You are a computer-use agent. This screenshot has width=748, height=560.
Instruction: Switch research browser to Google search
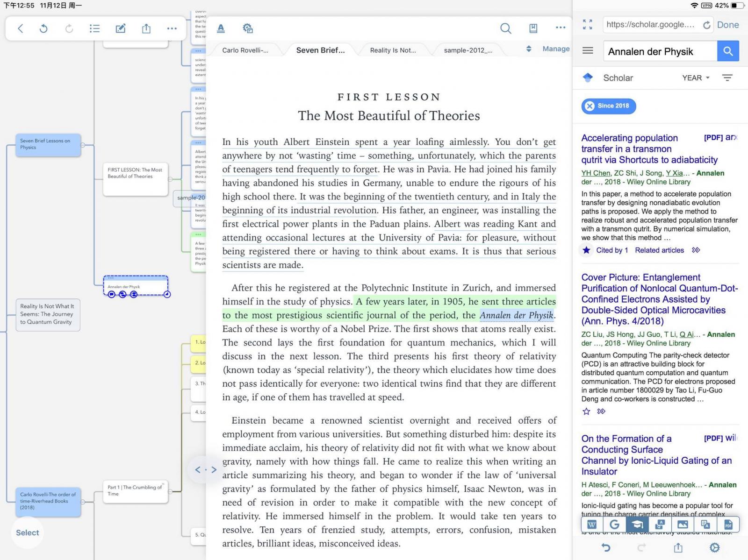pyautogui.click(x=614, y=525)
